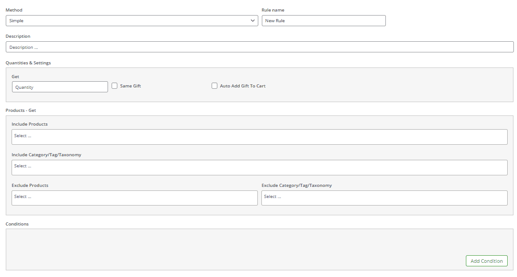Screen dimensions: 517x277
Task: Select the Simple method value
Action: 131,20
